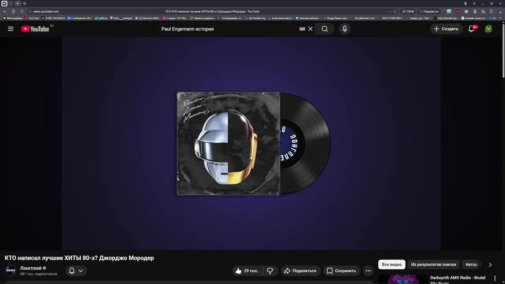
Task: Open the Создать create menu
Action: pyautogui.click(x=446, y=29)
